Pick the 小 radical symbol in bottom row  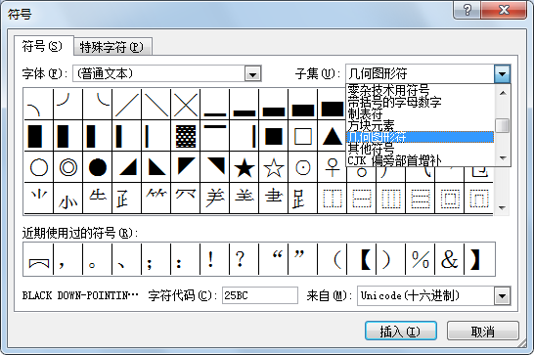[68, 198]
